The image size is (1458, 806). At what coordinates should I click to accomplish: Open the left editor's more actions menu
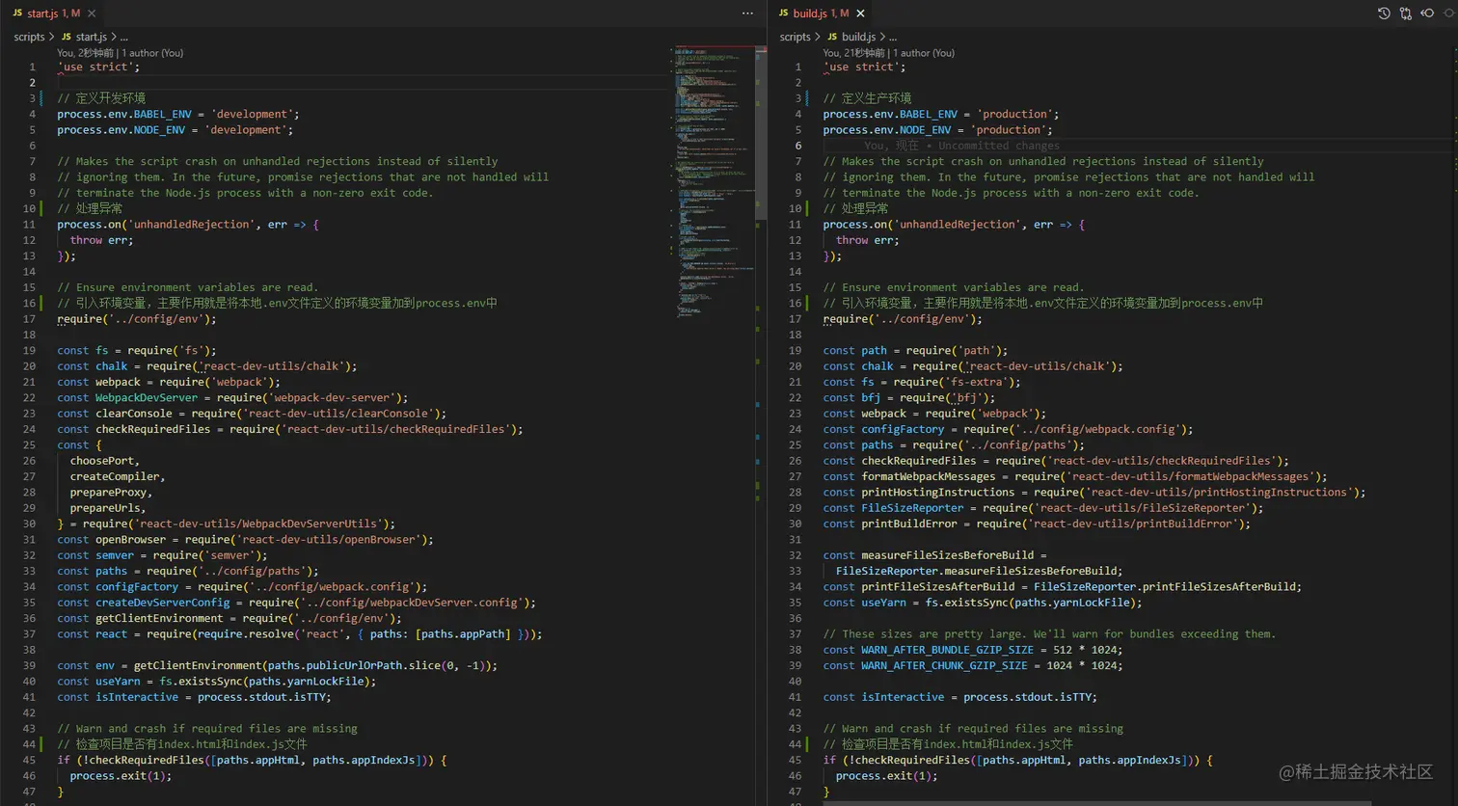pos(747,13)
